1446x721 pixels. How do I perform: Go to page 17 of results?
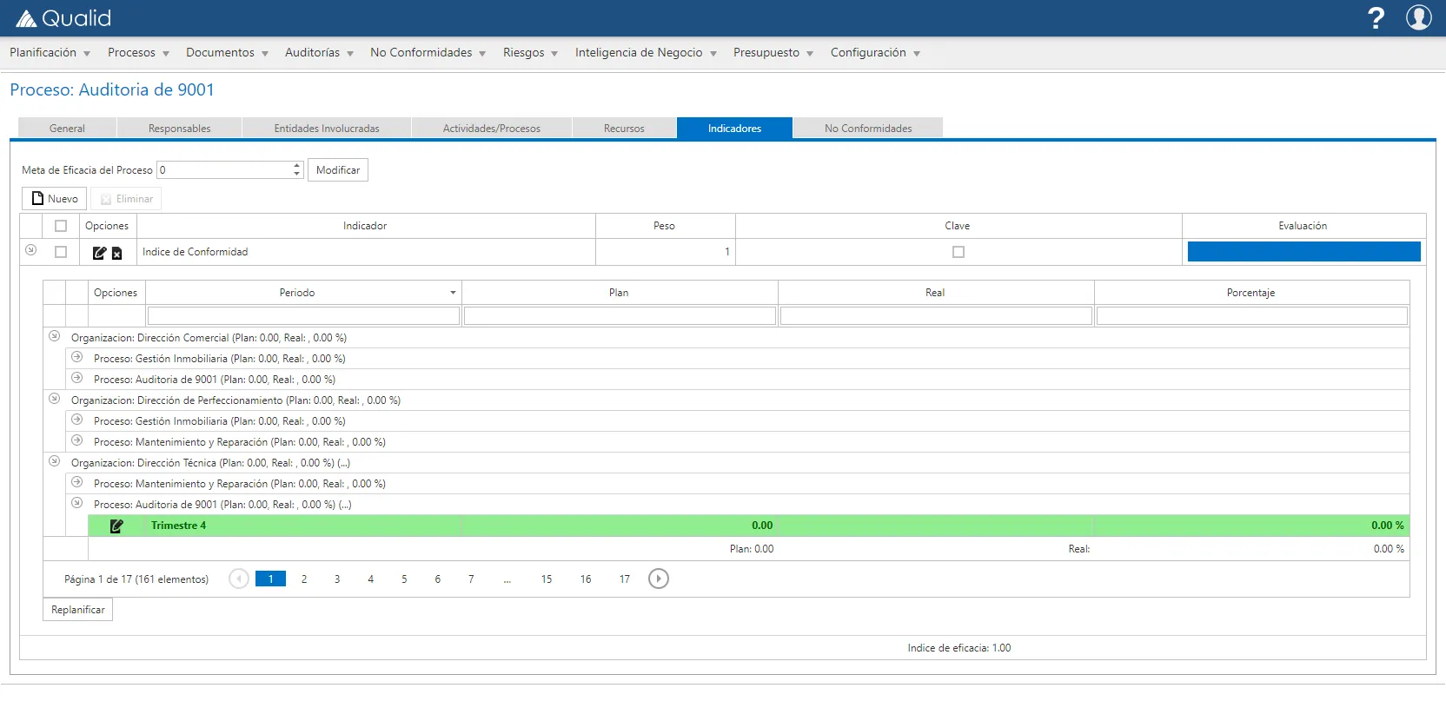625,579
